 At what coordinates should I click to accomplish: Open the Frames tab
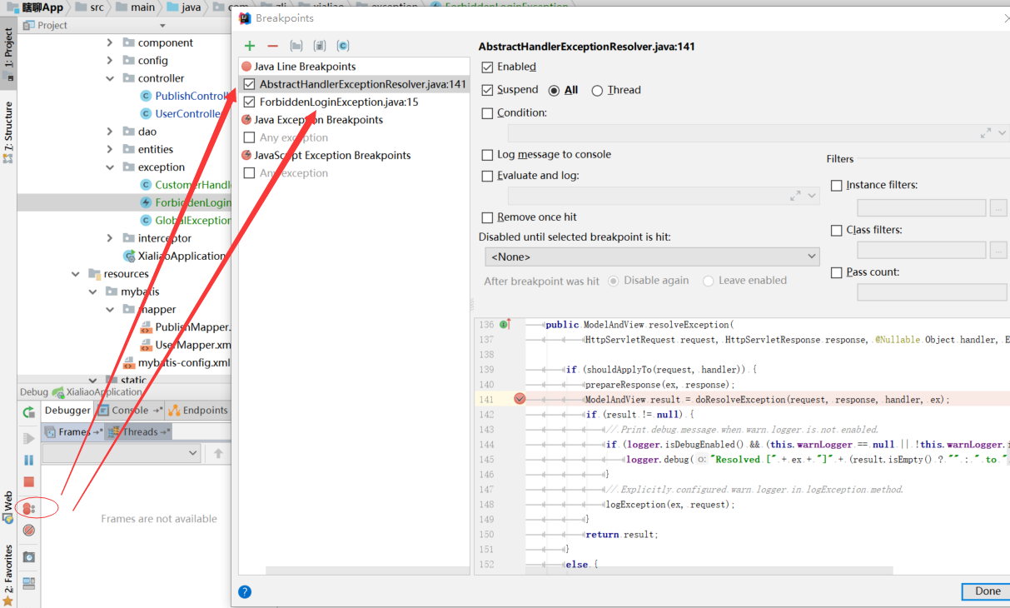(73, 432)
